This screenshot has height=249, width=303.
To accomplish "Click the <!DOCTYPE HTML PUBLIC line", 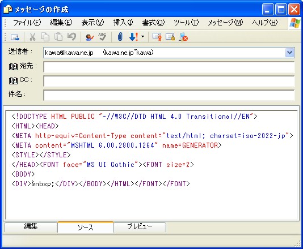I will pos(134,117).
